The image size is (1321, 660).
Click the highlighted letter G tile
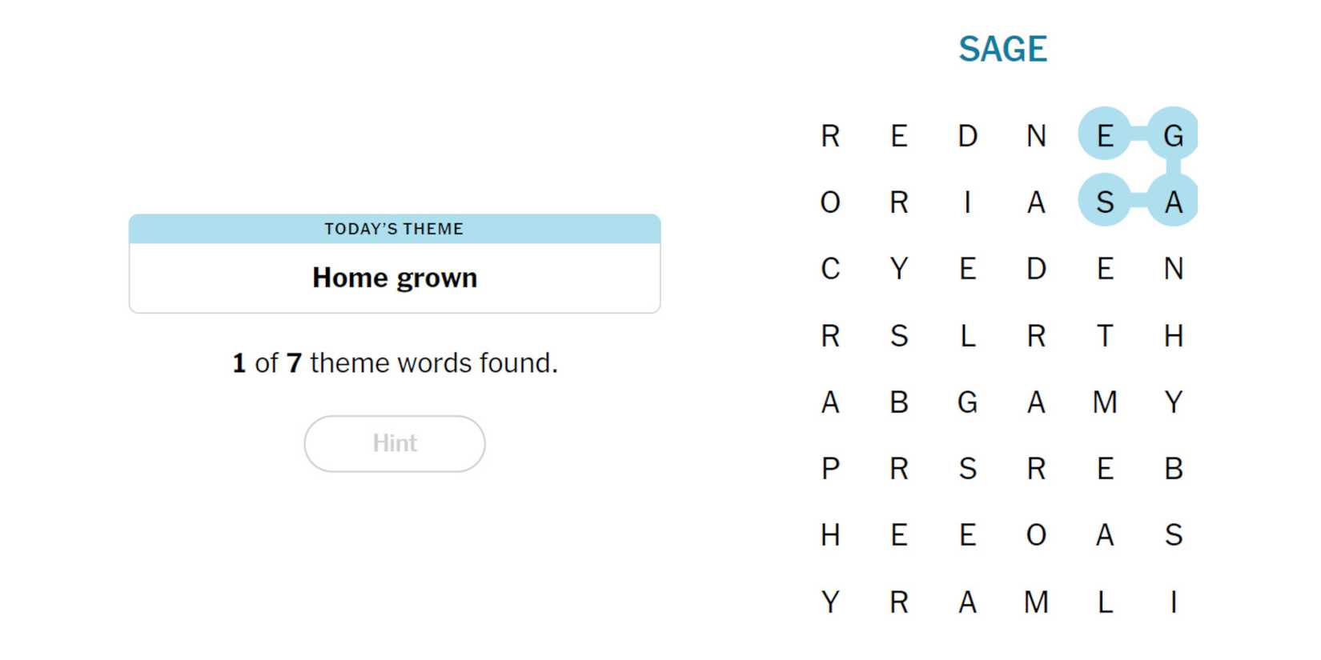click(1173, 135)
